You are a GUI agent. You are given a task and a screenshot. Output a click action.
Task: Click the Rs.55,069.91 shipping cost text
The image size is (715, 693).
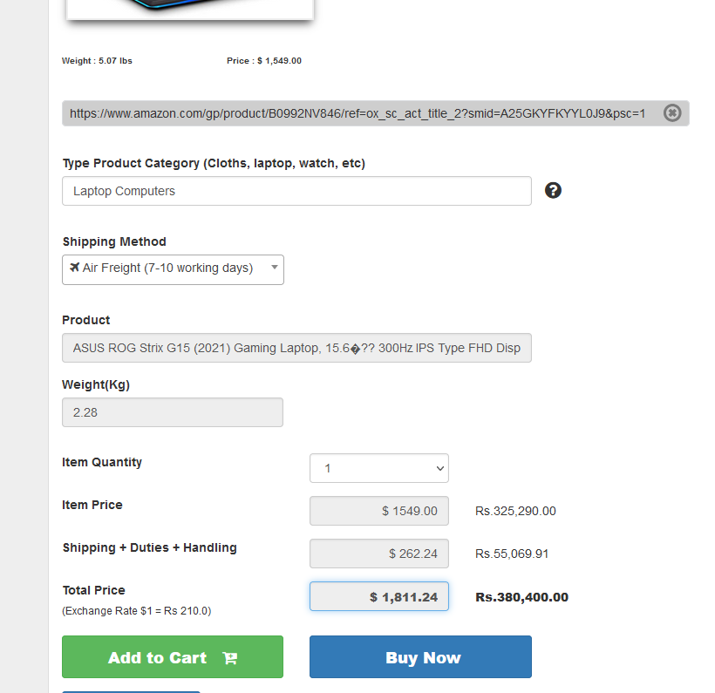(x=512, y=554)
